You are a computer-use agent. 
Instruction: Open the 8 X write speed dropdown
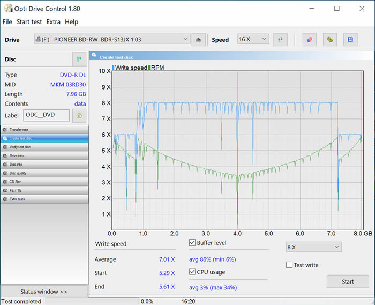(313, 247)
